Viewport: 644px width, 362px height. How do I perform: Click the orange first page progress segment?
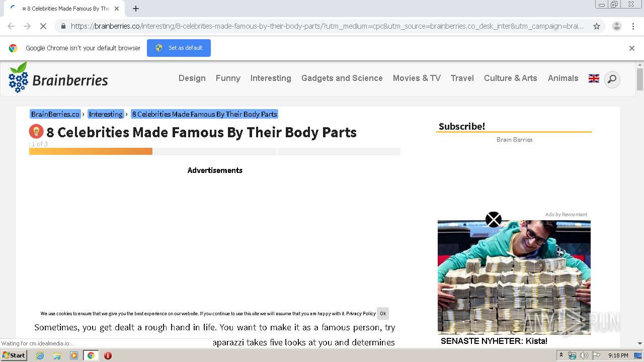pyautogui.click(x=91, y=151)
